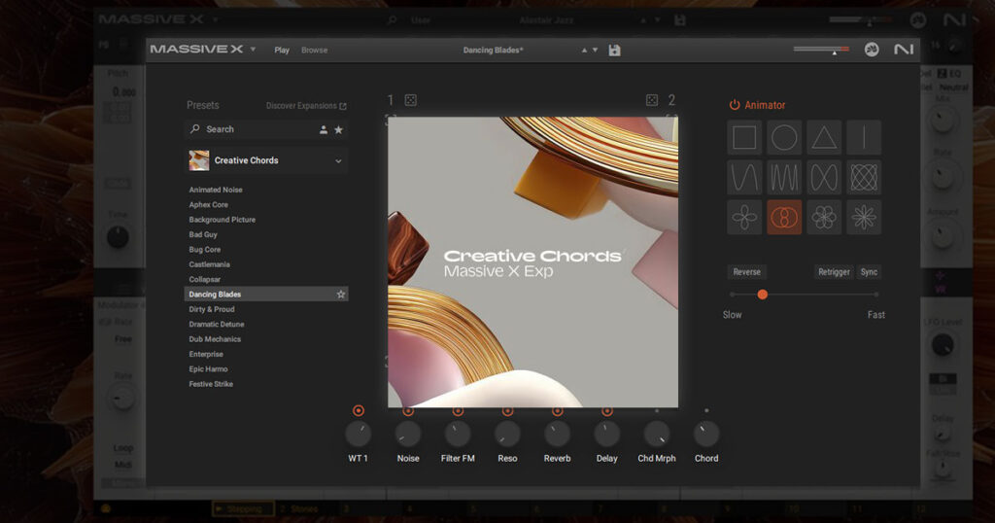Open the Discover Expansions link
995x523 pixels.
[306, 106]
